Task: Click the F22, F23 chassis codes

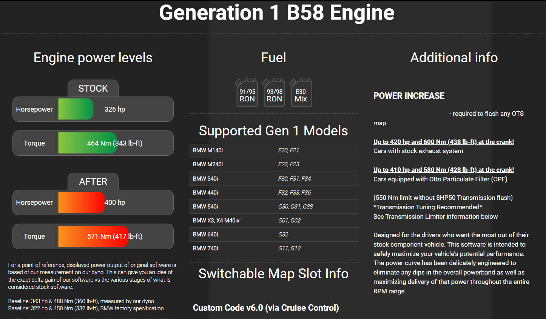Action: pos(288,164)
